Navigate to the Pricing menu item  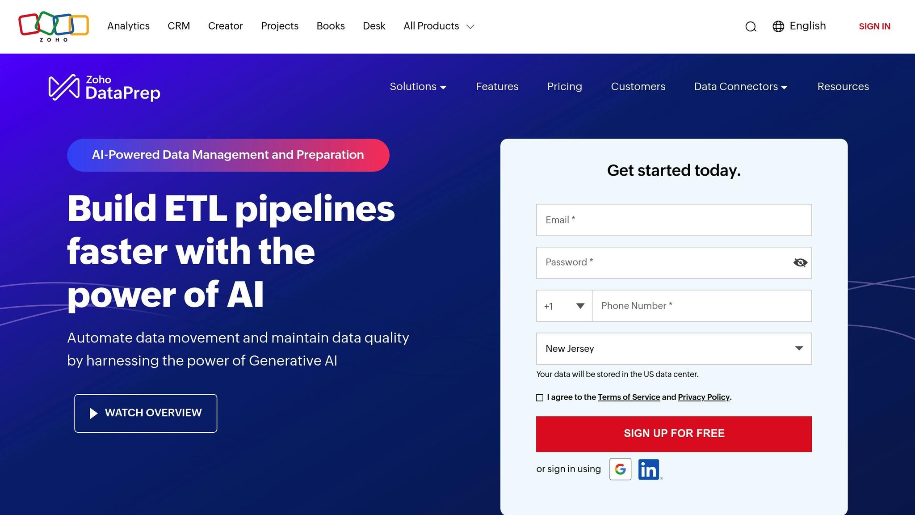point(564,87)
